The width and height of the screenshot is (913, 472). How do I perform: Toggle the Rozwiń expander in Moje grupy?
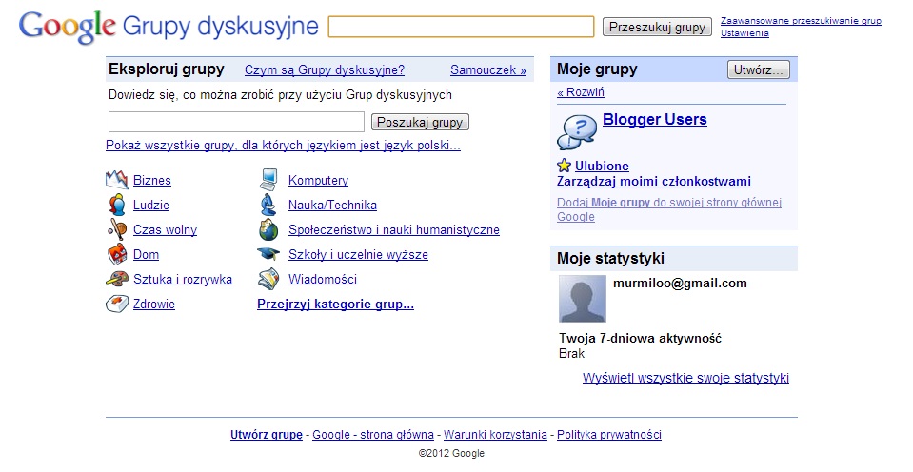pyautogui.click(x=581, y=92)
